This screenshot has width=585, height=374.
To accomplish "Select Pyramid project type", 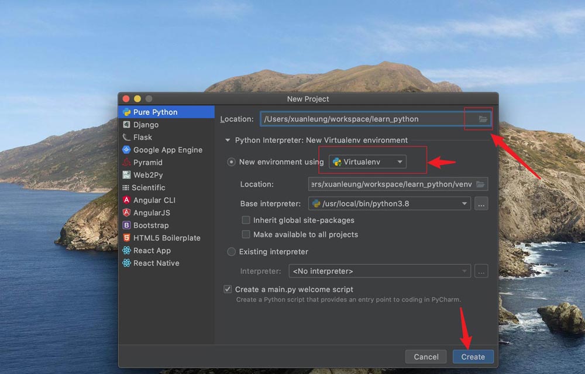I will pos(166,162).
